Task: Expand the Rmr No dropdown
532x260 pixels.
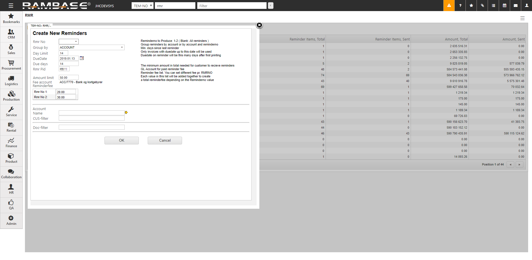Action: coord(69,42)
